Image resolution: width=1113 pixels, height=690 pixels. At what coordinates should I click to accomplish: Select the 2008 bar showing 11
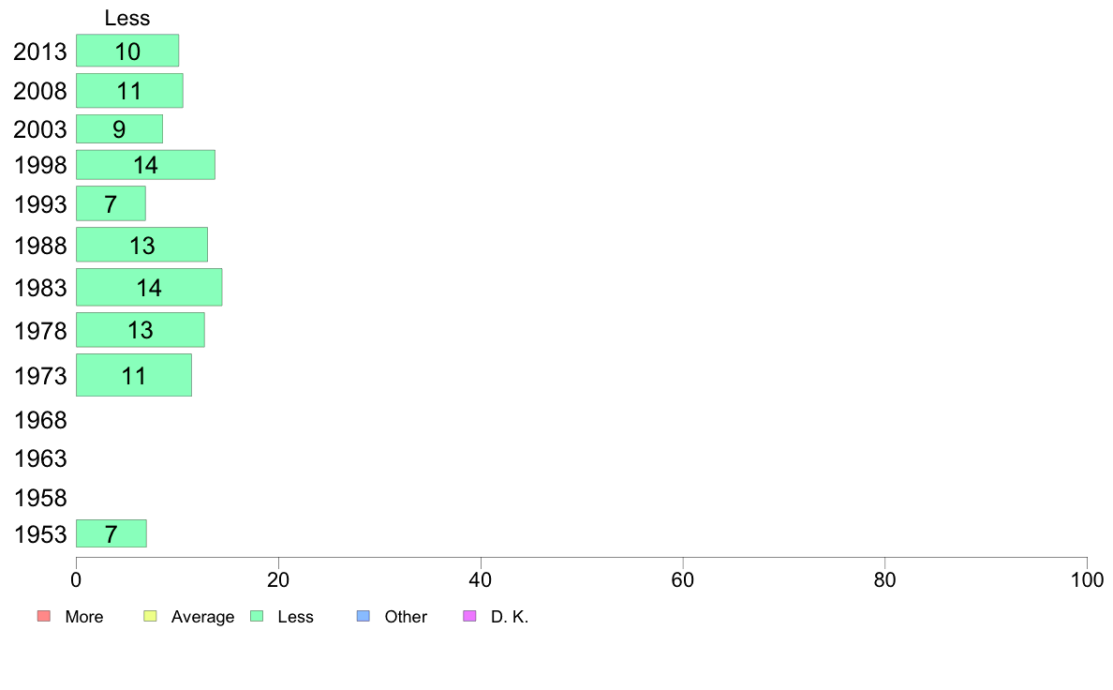coord(130,91)
